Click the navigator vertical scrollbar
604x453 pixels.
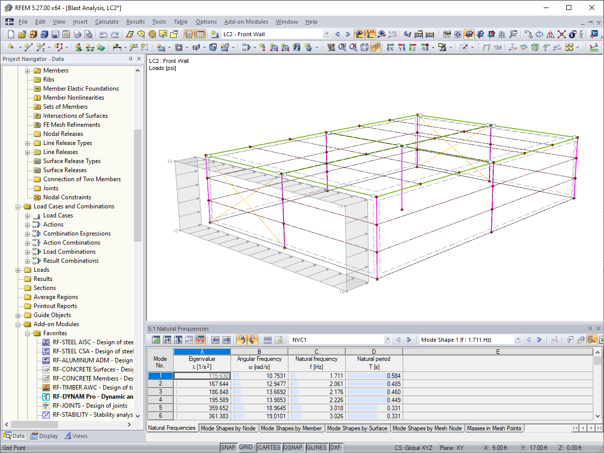pos(137,185)
